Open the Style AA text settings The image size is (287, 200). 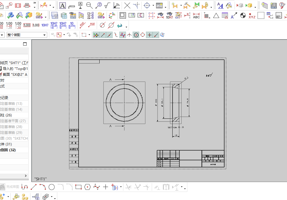tap(220, 6)
